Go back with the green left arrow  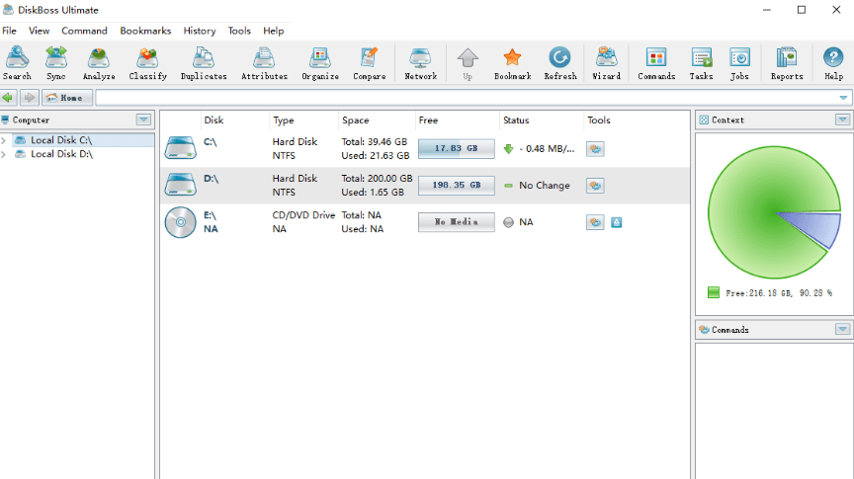click(x=8, y=98)
